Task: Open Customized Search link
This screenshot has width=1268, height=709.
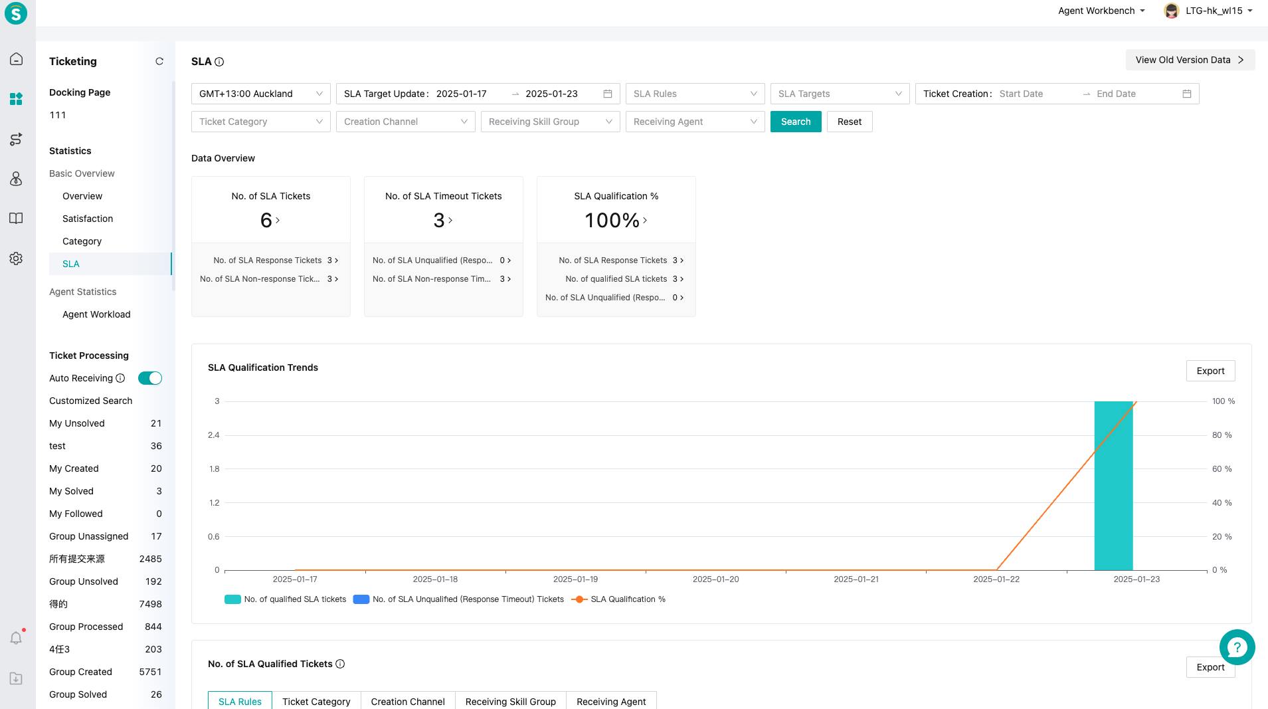Action: [91, 401]
